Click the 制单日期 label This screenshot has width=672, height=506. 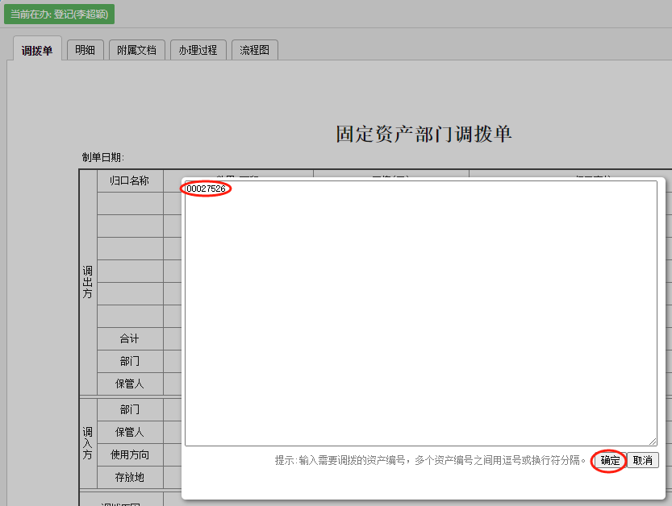[102, 157]
